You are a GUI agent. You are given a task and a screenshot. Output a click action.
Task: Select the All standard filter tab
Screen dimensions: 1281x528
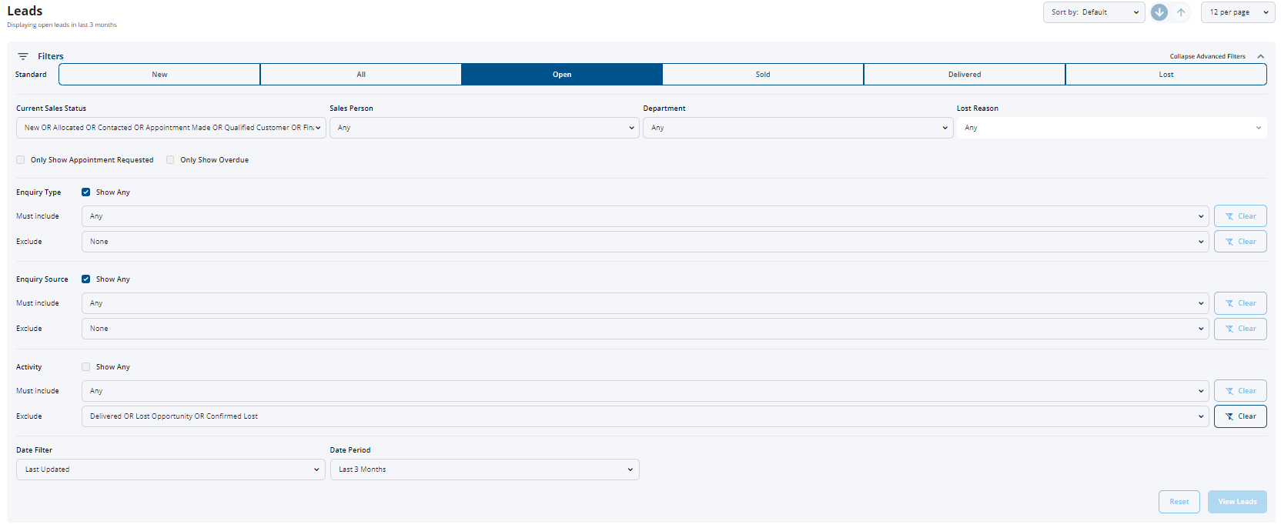361,75
